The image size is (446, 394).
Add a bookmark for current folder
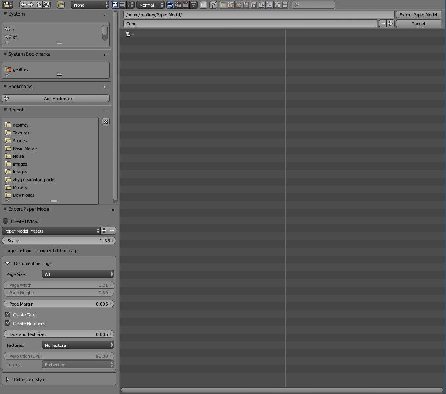[x=55, y=98]
